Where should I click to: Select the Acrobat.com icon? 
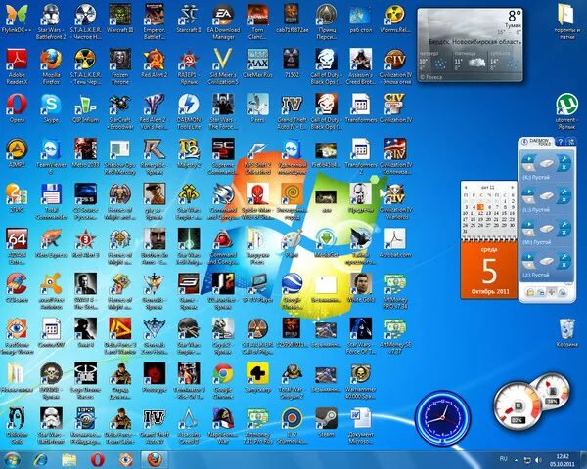(x=395, y=243)
